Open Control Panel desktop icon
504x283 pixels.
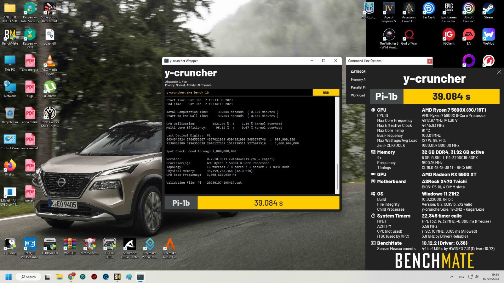click(10, 141)
